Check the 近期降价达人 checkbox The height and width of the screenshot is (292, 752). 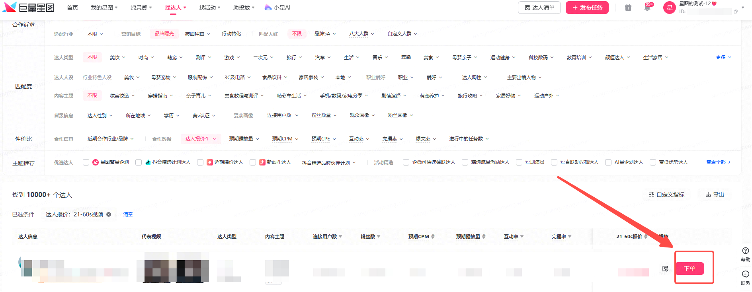(x=200, y=162)
